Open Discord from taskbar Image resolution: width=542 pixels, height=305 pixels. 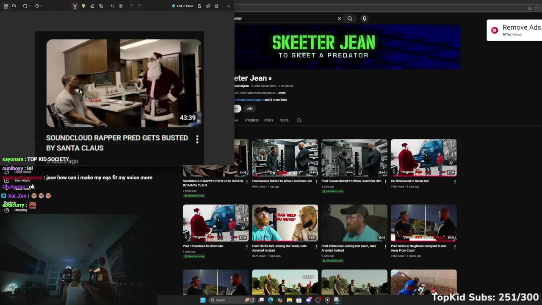309,300
